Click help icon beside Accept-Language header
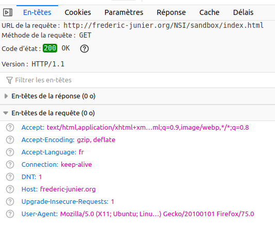This screenshot has height=226, width=275. pos(10,152)
